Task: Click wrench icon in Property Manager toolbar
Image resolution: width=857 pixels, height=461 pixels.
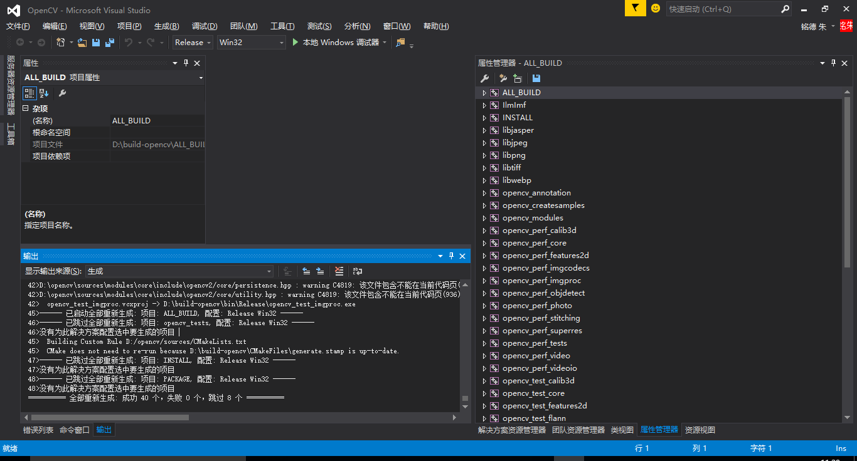Action: (x=484, y=78)
